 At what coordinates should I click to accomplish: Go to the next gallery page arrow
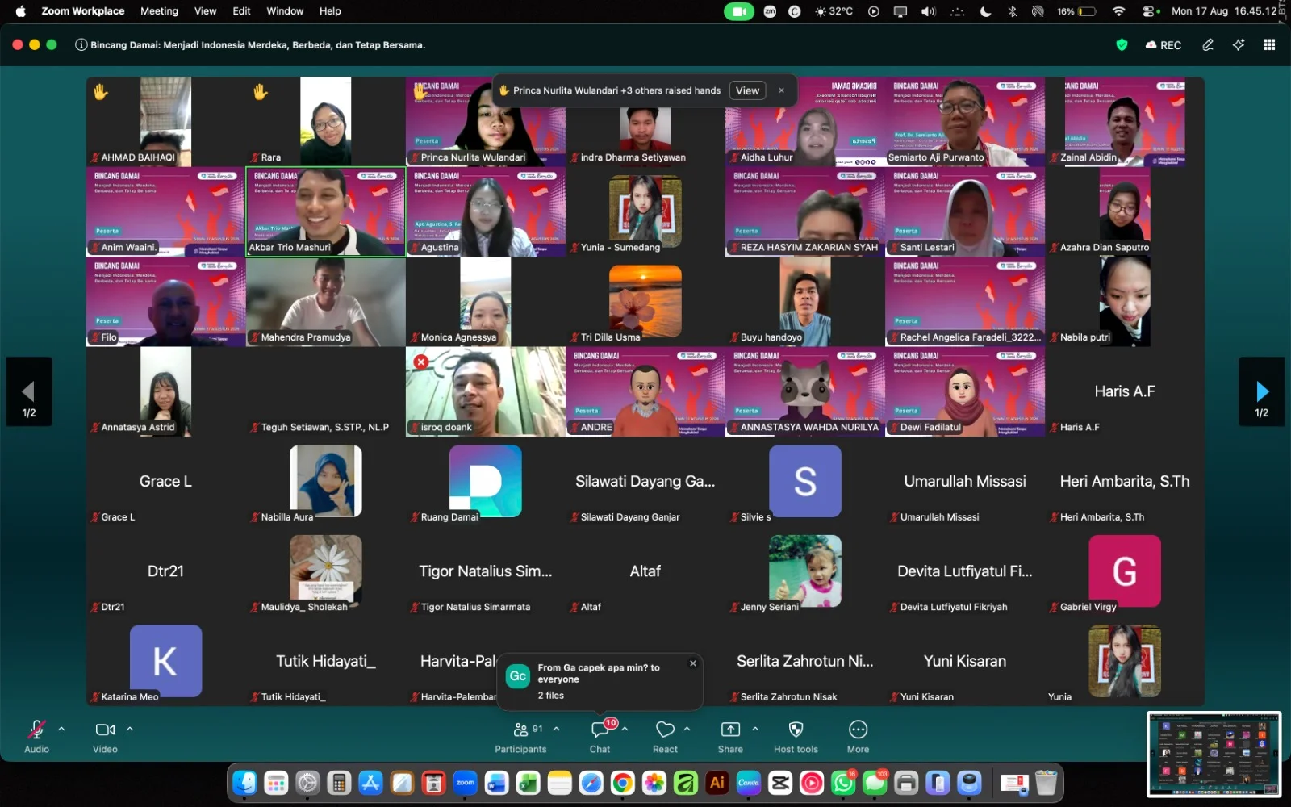point(1262,391)
